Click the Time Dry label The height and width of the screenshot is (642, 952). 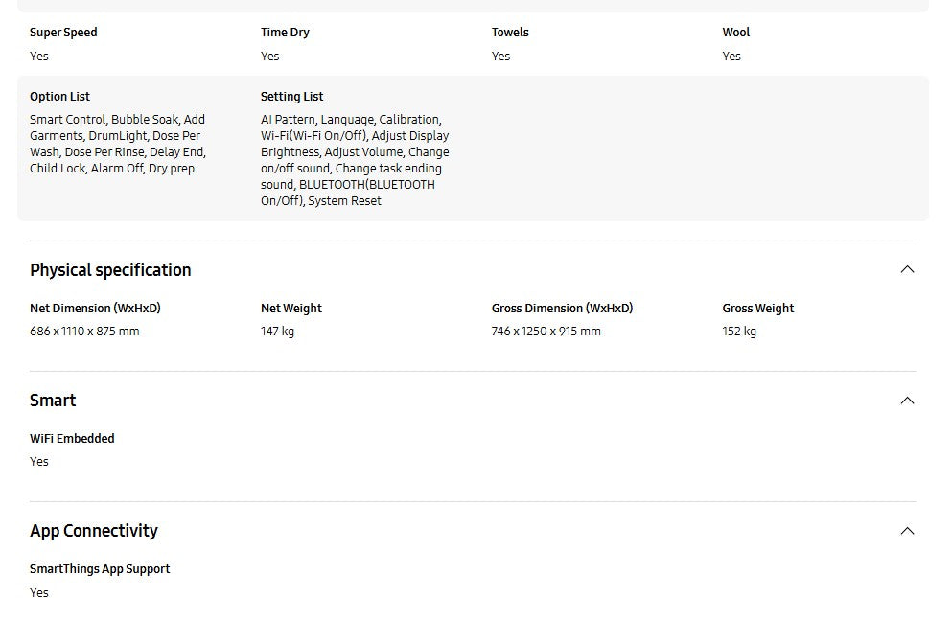pyautogui.click(x=285, y=33)
